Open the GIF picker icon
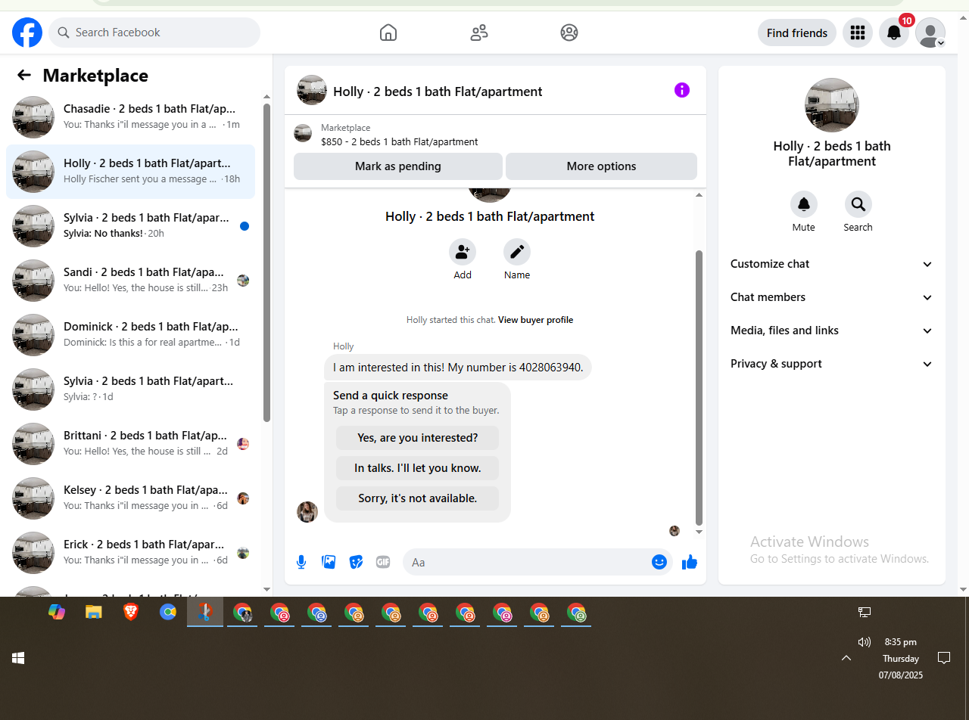Image resolution: width=969 pixels, height=720 pixels. (383, 562)
